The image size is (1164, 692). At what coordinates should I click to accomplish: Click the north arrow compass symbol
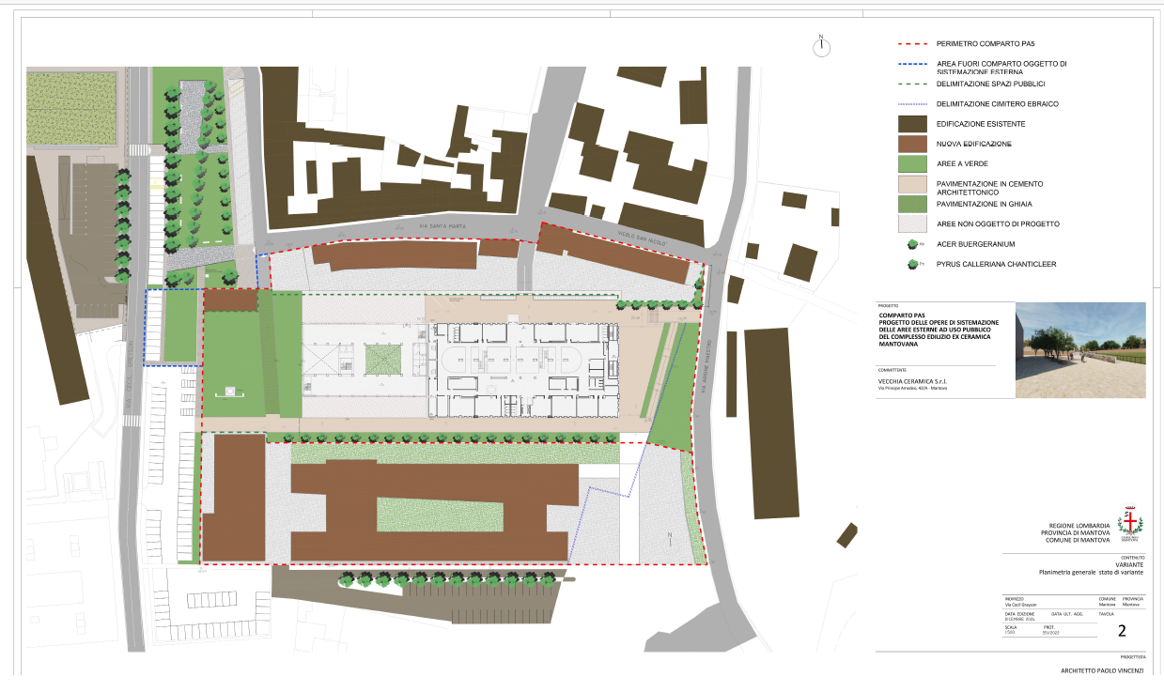[x=821, y=47]
